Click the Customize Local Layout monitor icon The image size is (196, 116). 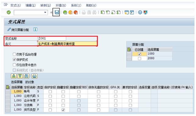(145, 12)
